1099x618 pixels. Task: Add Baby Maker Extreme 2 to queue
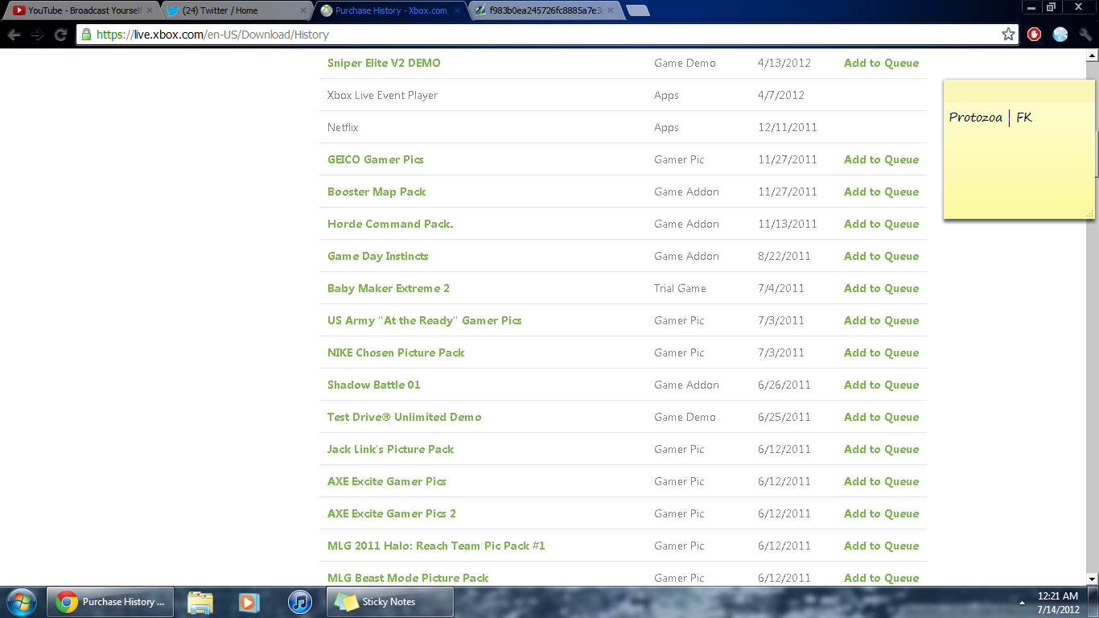pyautogui.click(x=881, y=288)
